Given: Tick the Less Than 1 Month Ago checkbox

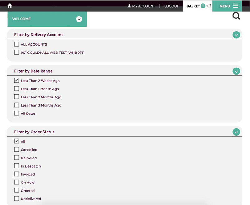Looking at the screenshot, I should tap(17, 89).
